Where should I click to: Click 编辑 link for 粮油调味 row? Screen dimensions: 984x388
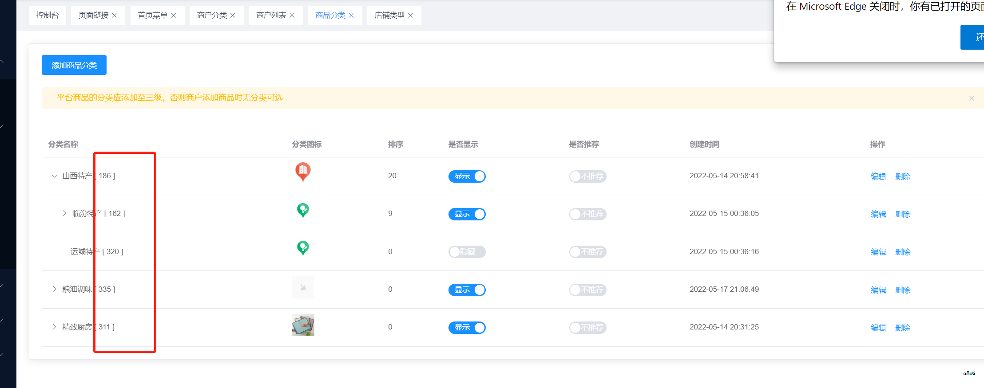tap(878, 290)
